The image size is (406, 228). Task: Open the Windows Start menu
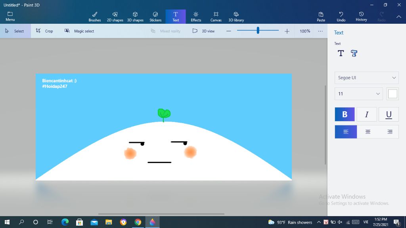[7, 222]
